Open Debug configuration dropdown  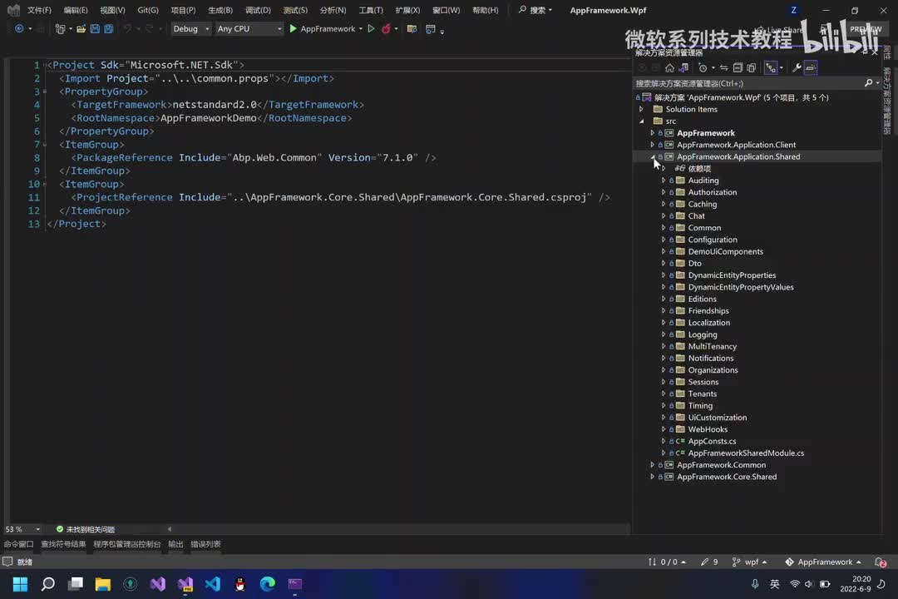191,28
